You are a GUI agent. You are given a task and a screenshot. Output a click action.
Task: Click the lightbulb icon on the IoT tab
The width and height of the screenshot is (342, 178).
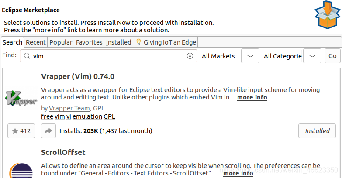[x=138, y=42]
